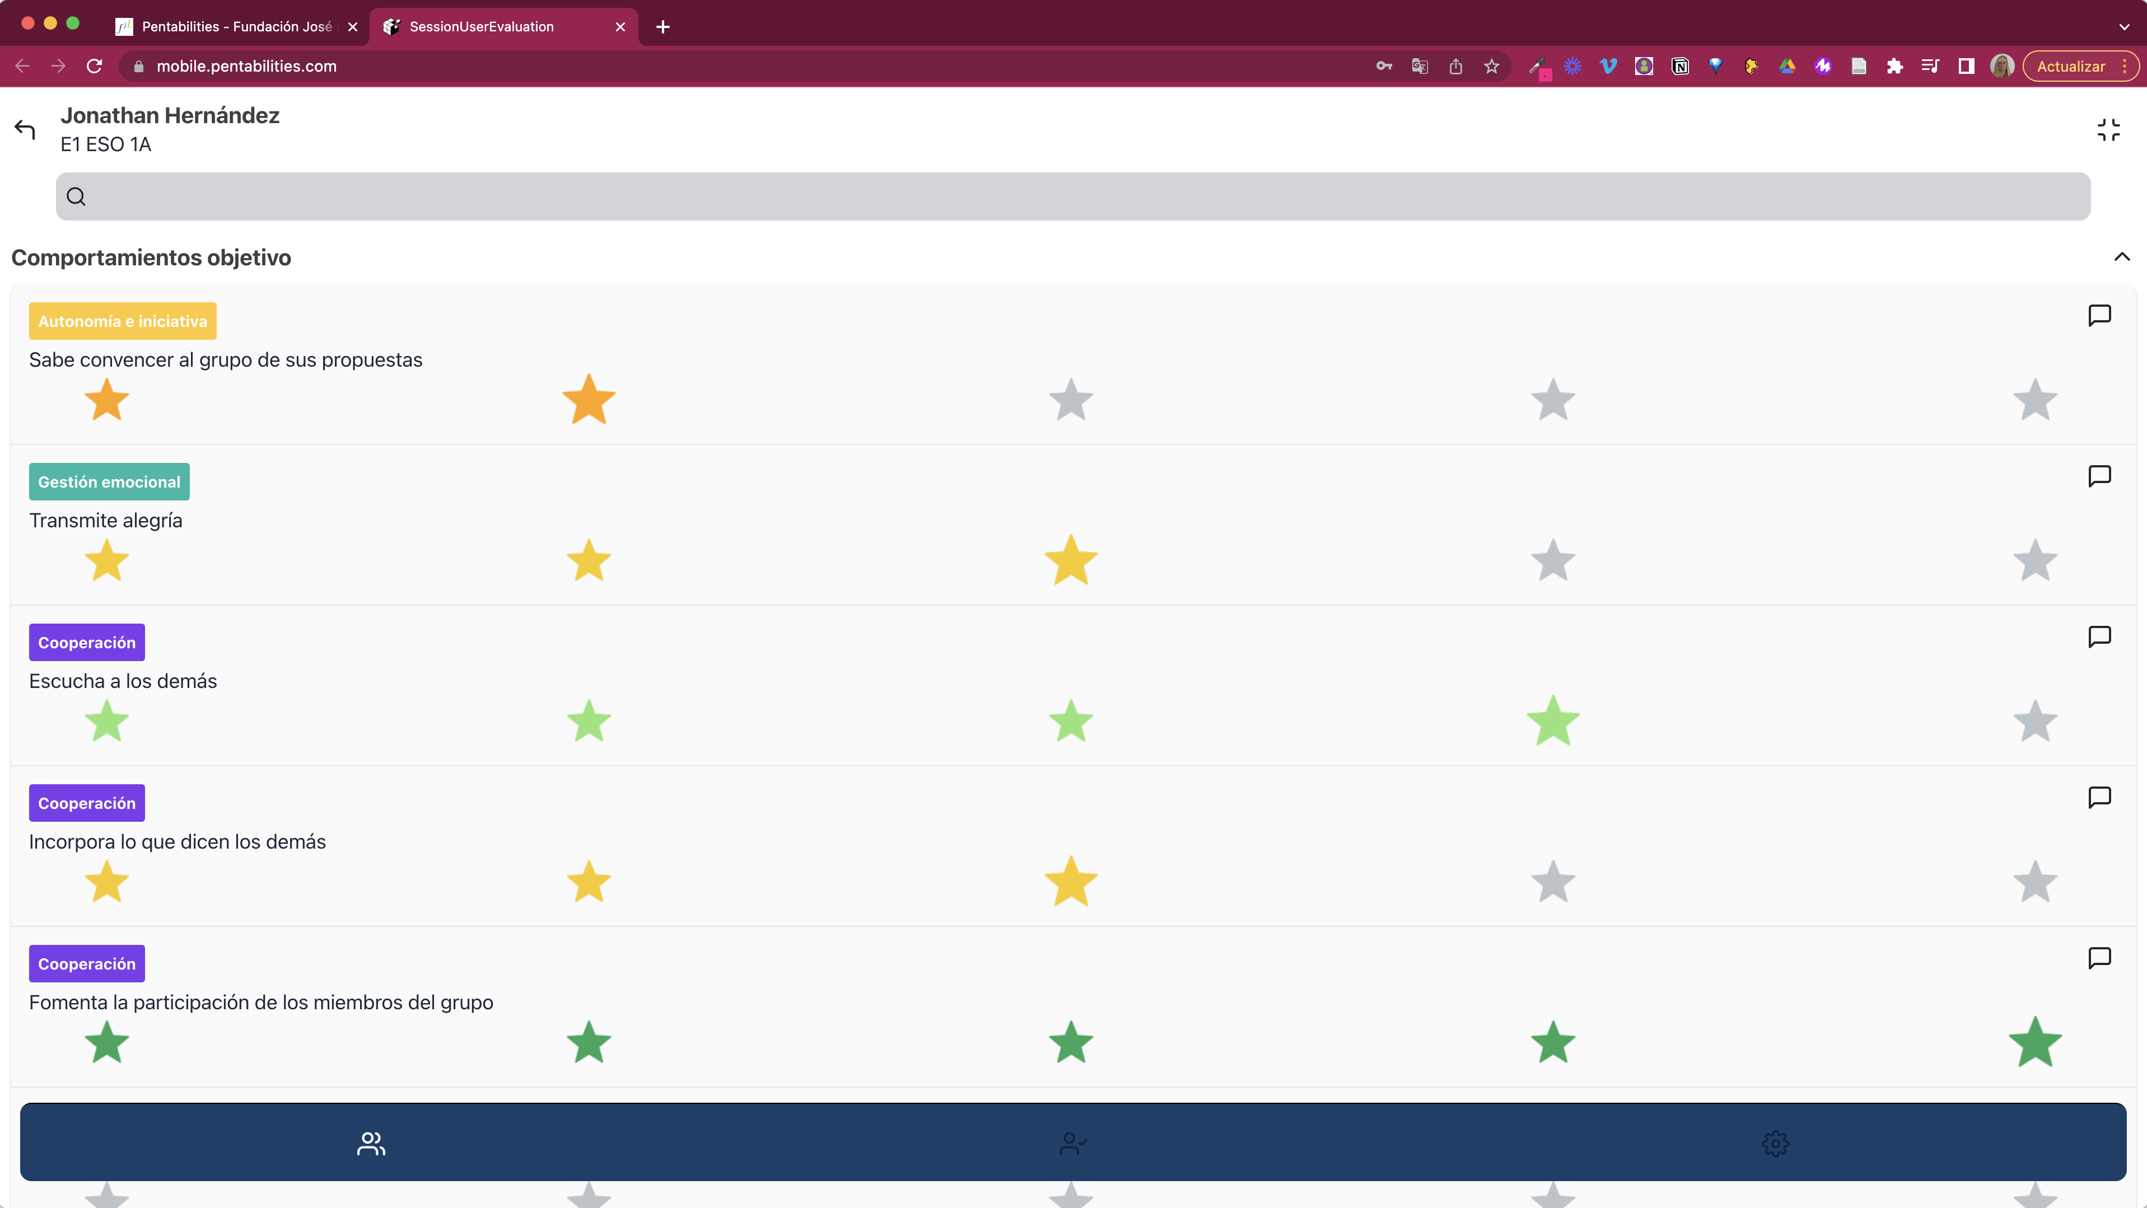This screenshot has width=2147, height=1208.
Task: Open comment icon for 'Escucha a los demás'
Action: [x=2099, y=636]
